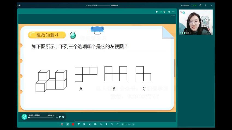Select the shape tool in the toolbar
Viewport: 232px width, 130px height.
[84, 124]
